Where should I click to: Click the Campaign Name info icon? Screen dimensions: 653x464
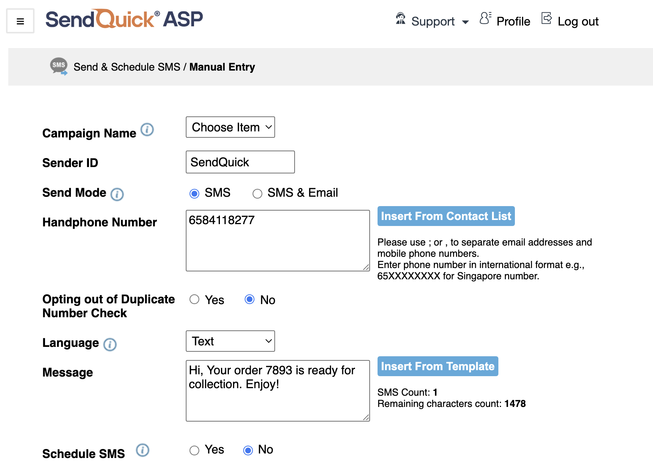147,130
